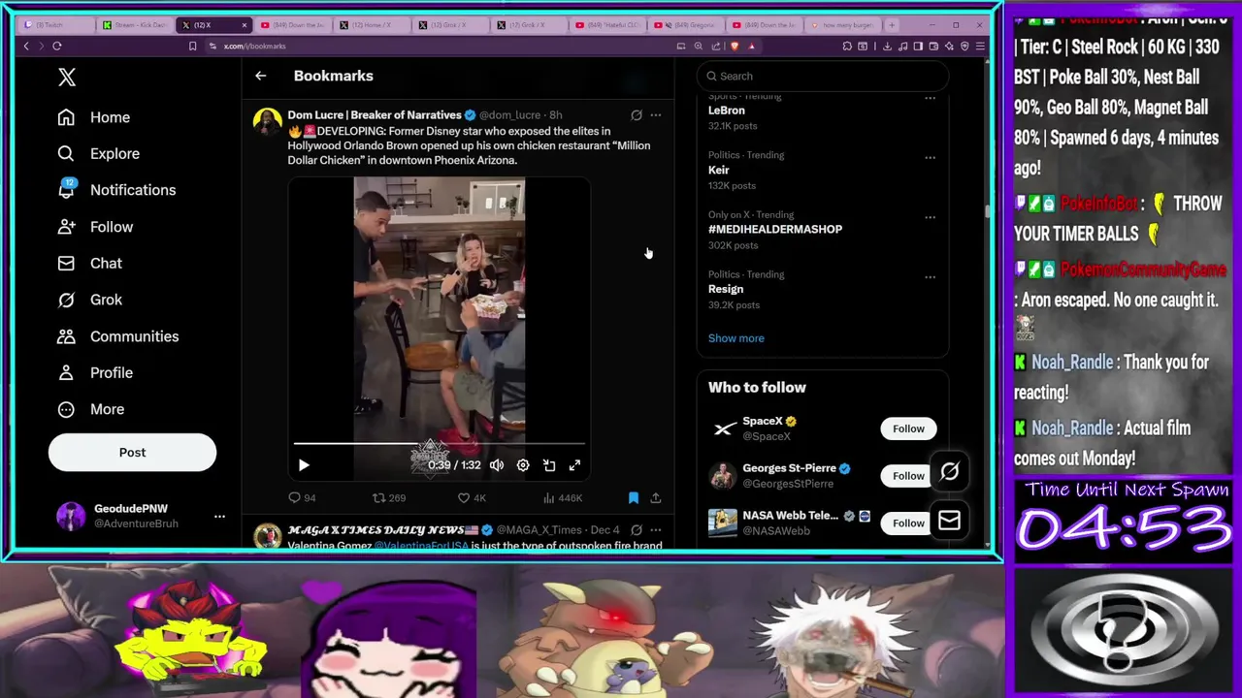View post analytics showing 446K

point(563,497)
